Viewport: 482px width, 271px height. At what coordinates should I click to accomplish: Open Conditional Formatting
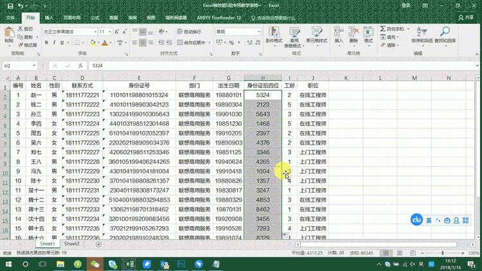click(x=274, y=37)
